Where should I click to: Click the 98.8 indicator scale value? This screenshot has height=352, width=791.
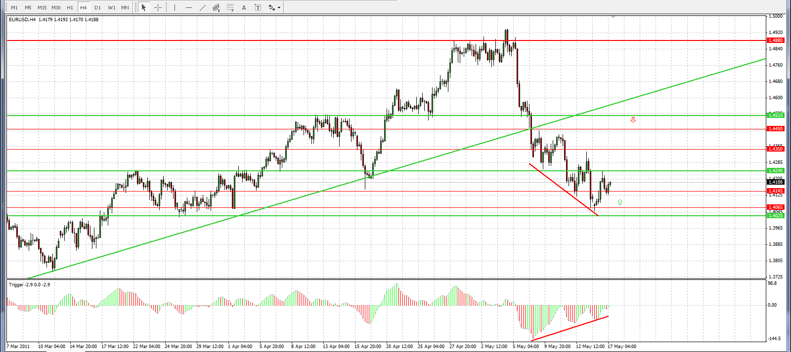(x=772, y=283)
